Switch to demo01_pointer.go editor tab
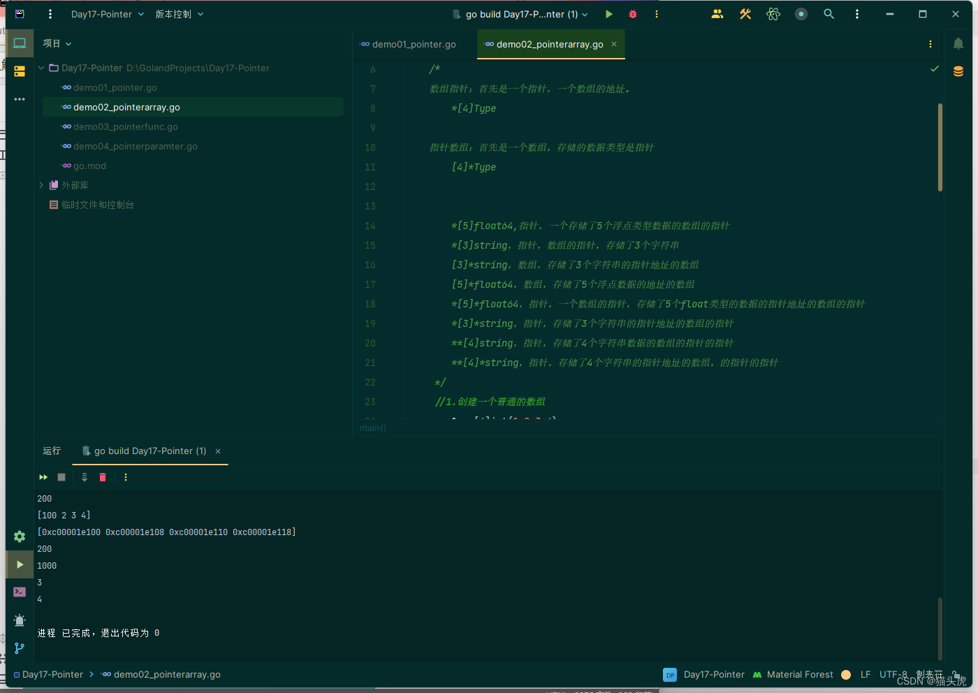The height and width of the screenshot is (693, 978). click(408, 44)
